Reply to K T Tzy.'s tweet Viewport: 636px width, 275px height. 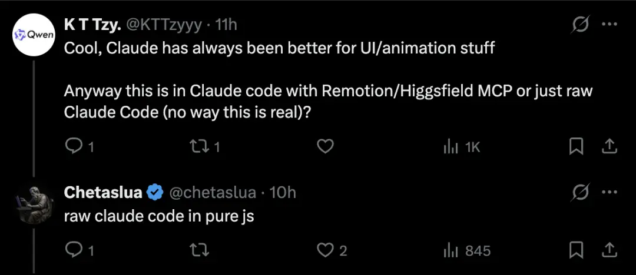click(79, 147)
